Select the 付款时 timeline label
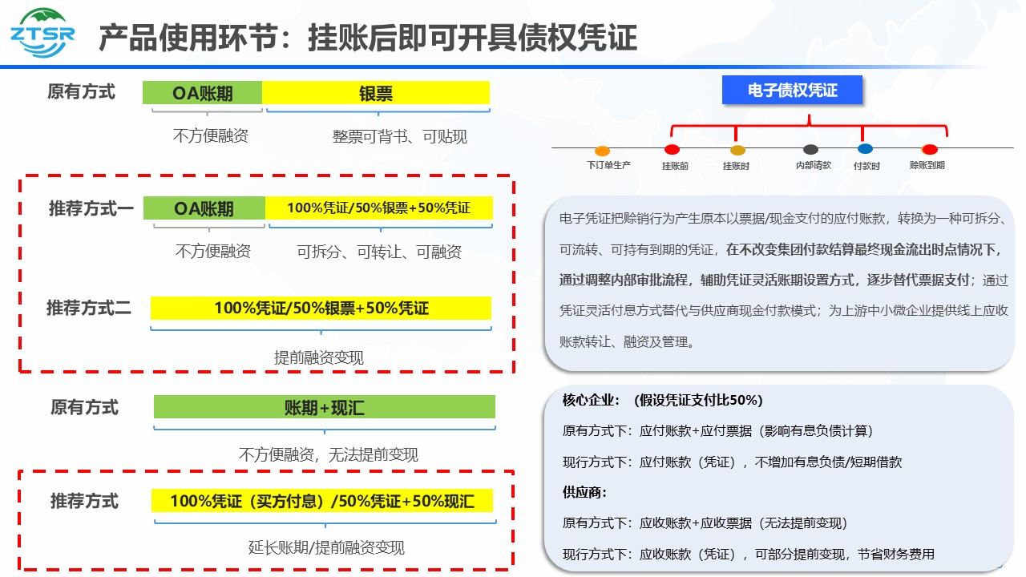This screenshot has width=1026, height=577. tap(866, 166)
